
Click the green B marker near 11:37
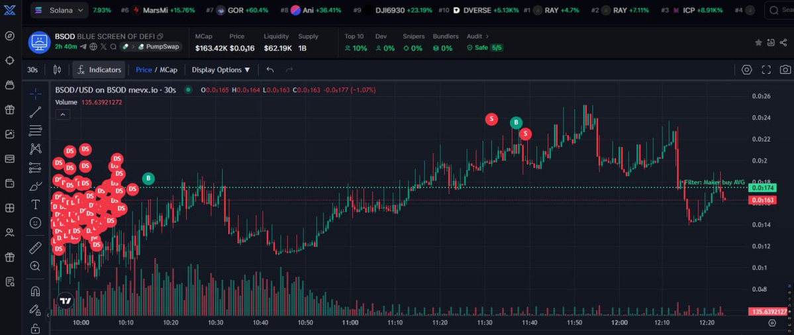[x=515, y=122]
